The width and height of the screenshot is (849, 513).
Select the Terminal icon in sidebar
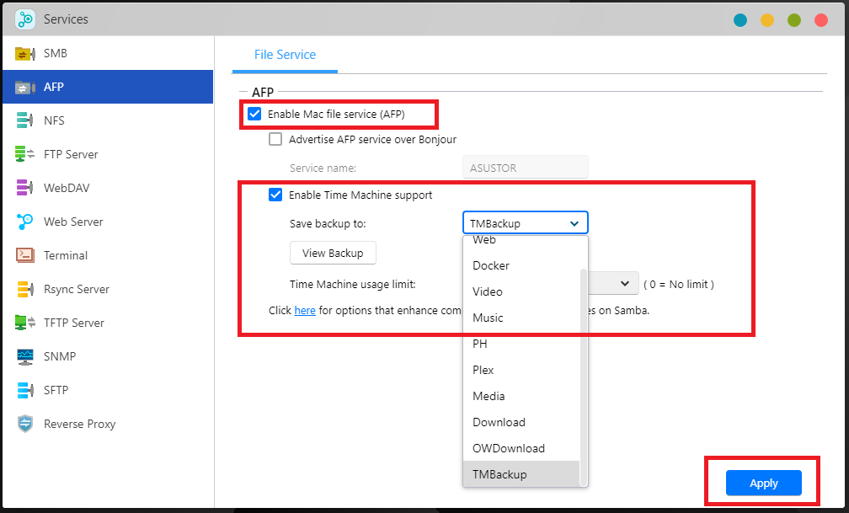click(x=25, y=256)
